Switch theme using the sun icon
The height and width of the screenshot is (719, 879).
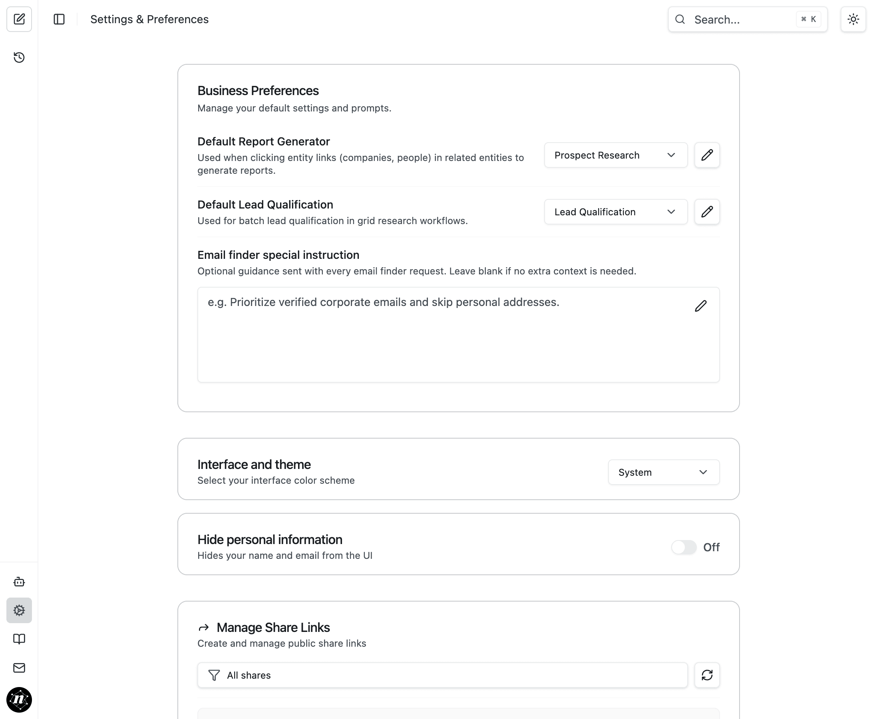[x=853, y=19]
